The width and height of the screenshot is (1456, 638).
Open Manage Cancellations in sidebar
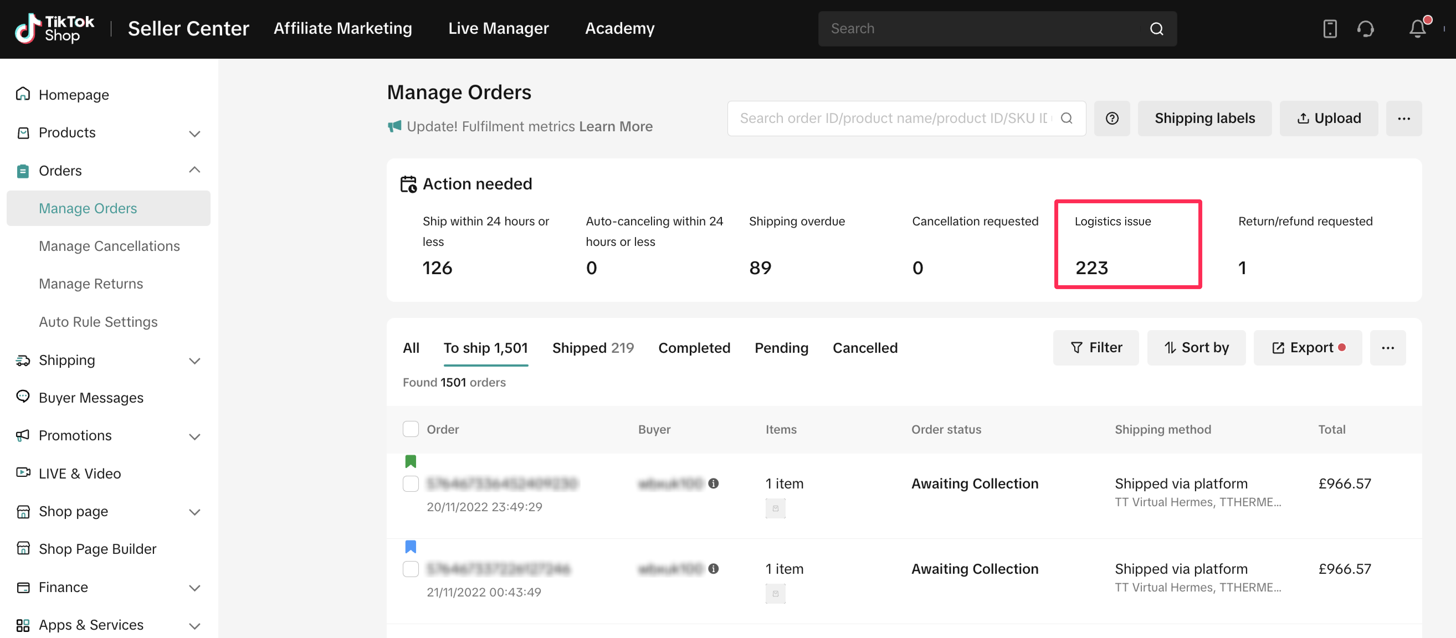click(x=109, y=246)
